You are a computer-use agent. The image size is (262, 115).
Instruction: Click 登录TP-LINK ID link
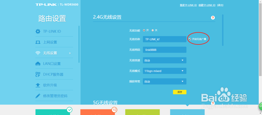tap(188, 5)
